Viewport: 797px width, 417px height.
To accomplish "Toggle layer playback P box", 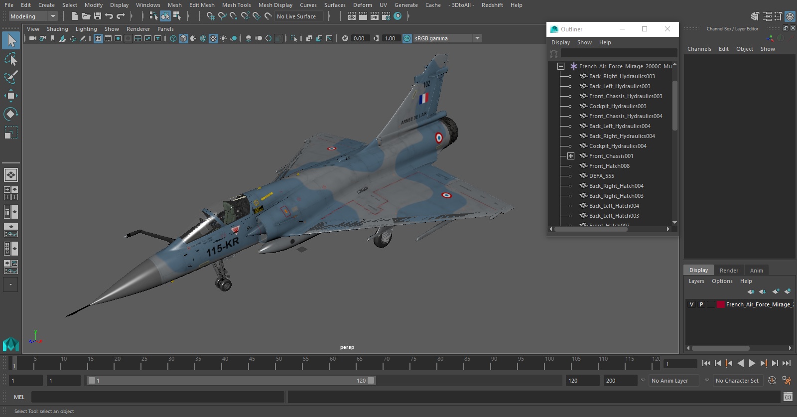I will [701, 304].
